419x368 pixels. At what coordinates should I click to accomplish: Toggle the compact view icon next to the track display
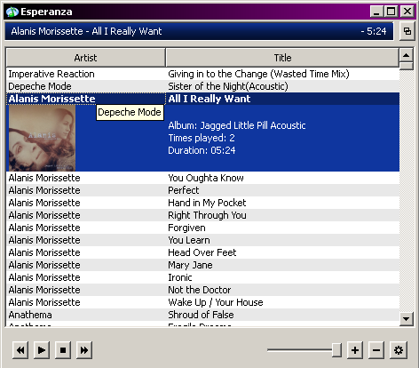pos(407,31)
